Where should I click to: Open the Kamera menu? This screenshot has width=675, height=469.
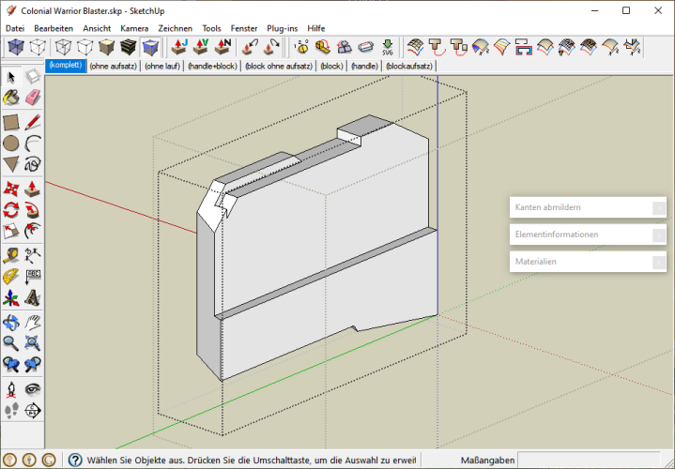[134, 28]
